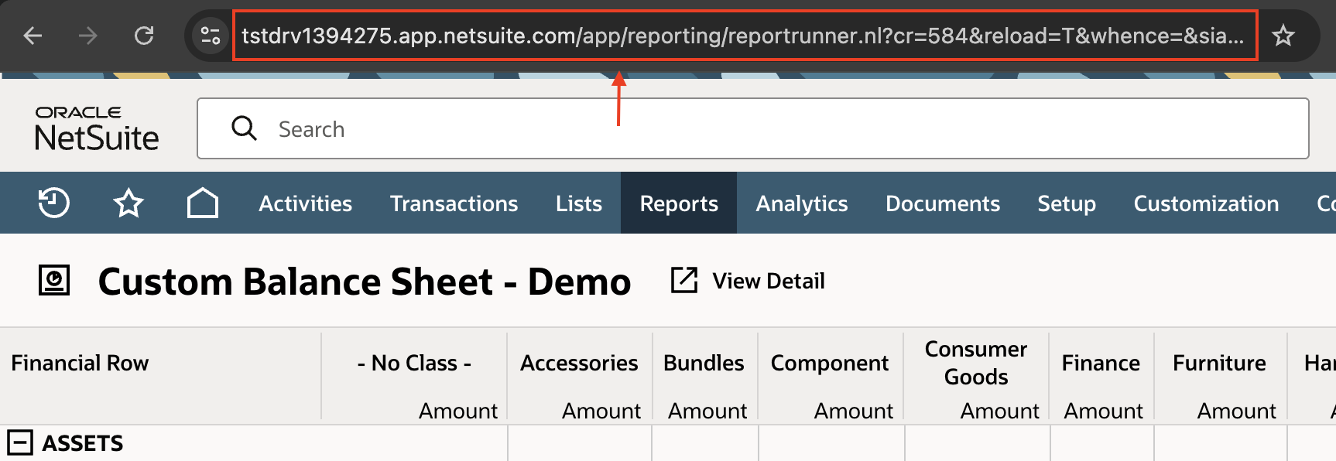The image size is (1336, 461).
Task: Click into the NetSuite global Search field
Action: (x=751, y=129)
